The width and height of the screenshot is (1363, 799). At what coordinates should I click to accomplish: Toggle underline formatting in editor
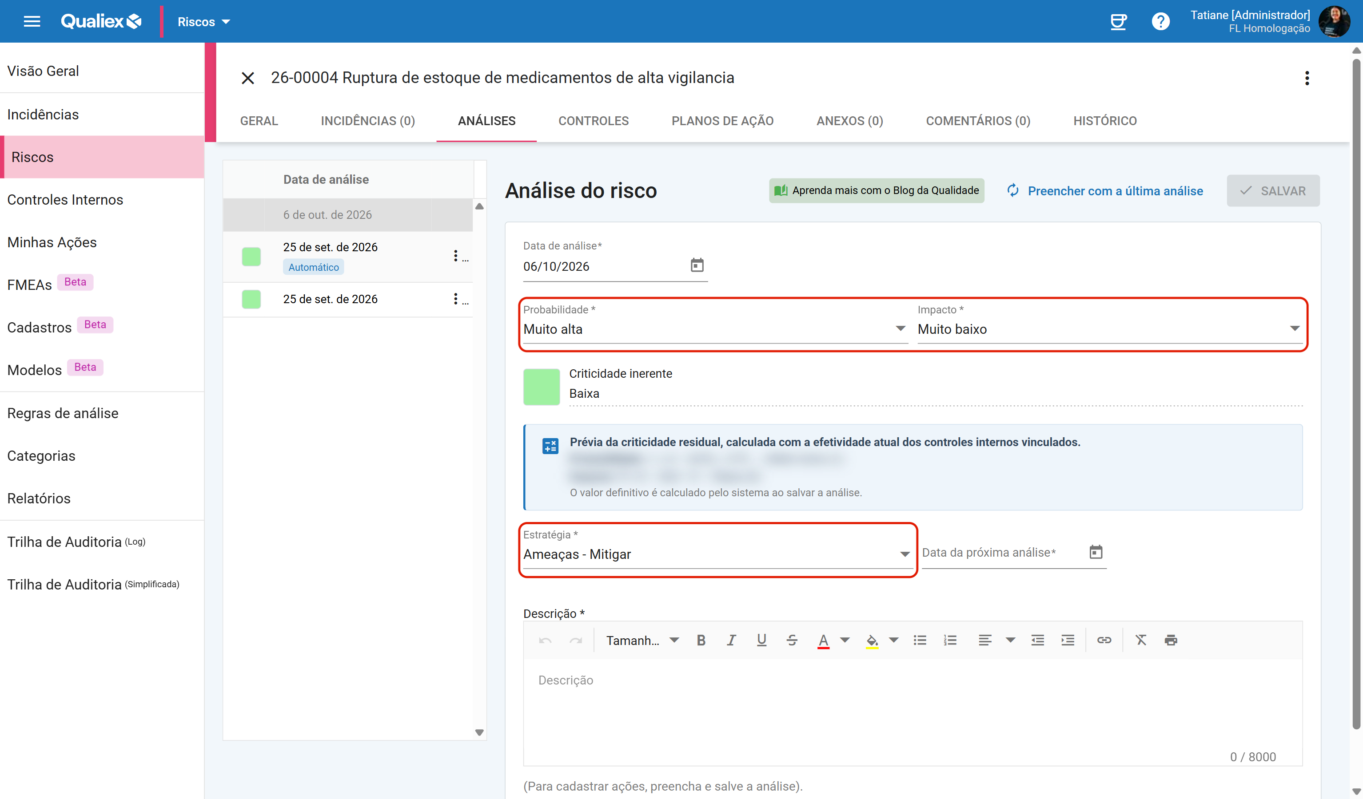(x=761, y=640)
